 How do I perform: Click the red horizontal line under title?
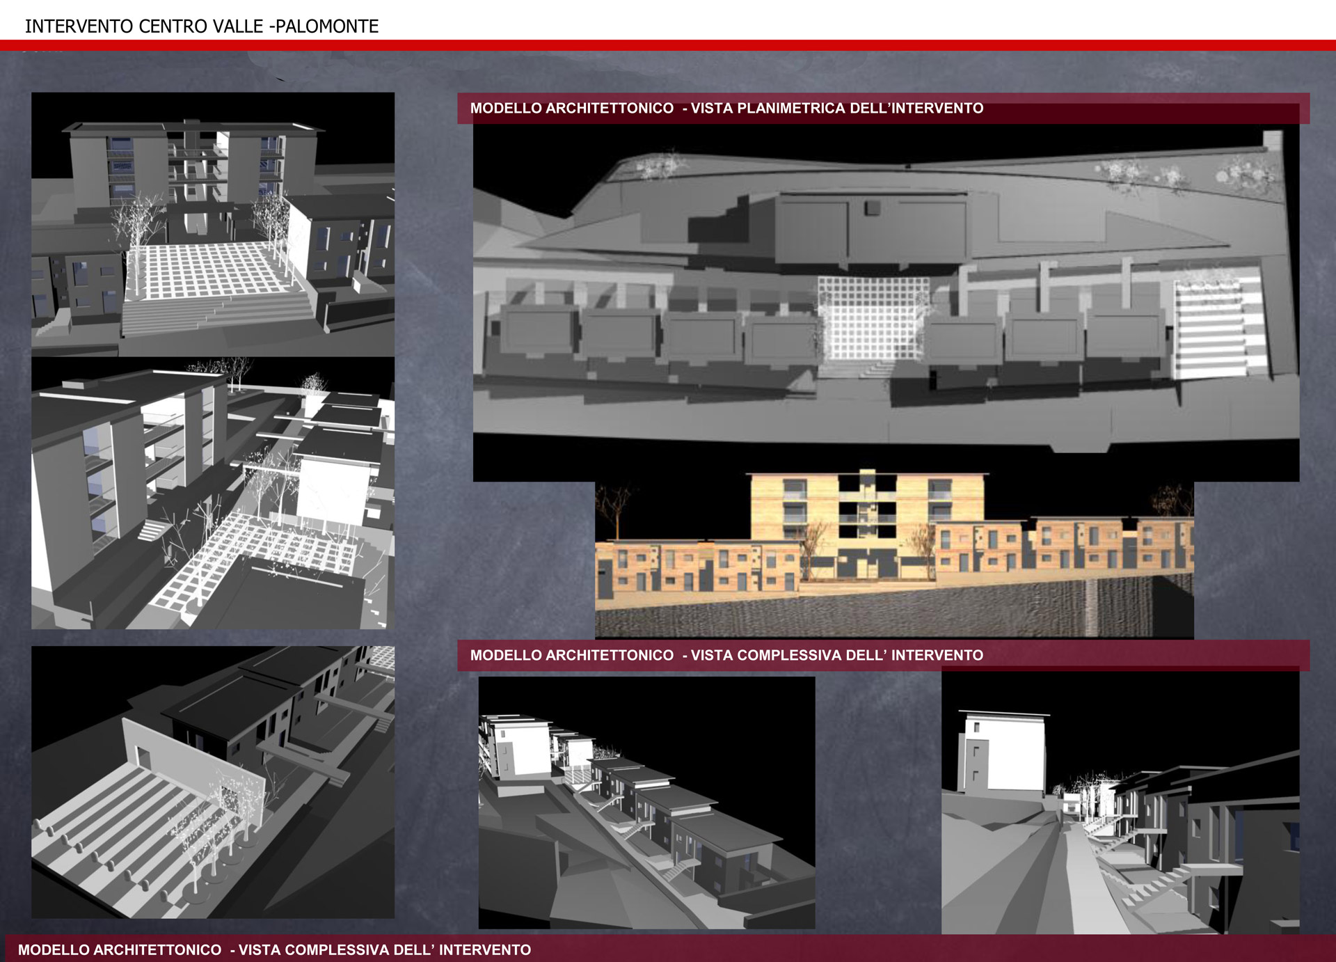coord(668,45)
